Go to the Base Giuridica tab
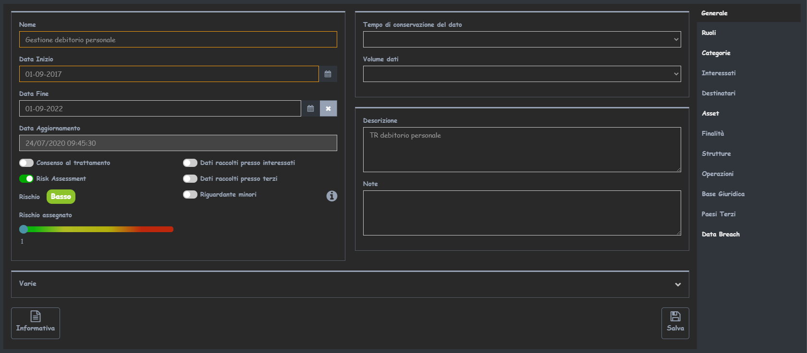The width and height of the screenshot is (807, 353). click(x=723, y=194)
